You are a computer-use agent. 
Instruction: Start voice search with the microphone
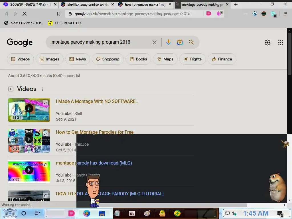click(x=168, y=42)
